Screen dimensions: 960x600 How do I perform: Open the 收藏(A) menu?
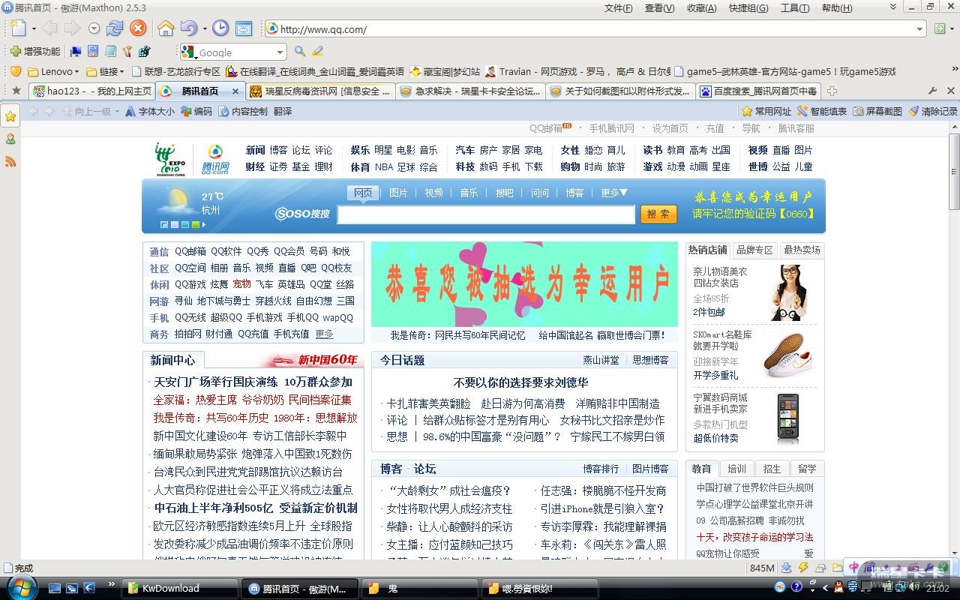click(x=702, y=8)
